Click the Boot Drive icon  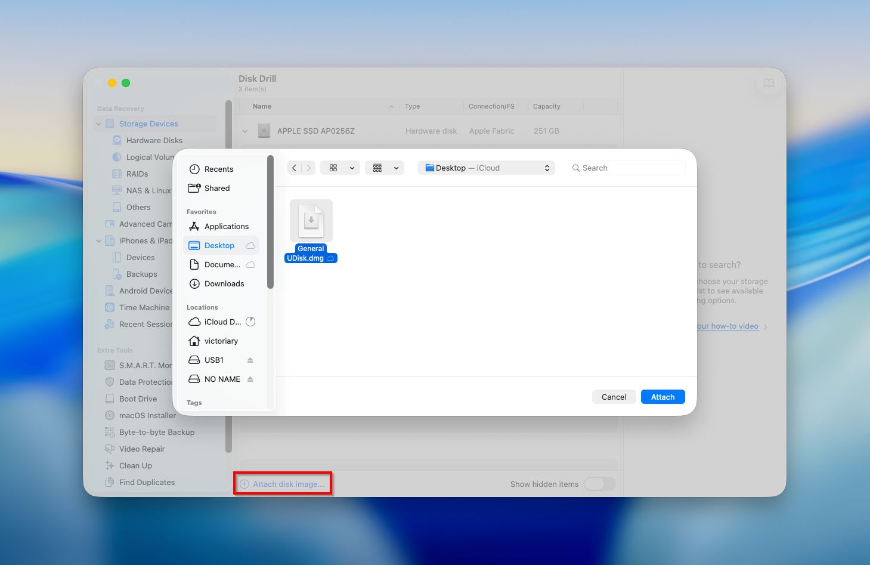(110, 399)
